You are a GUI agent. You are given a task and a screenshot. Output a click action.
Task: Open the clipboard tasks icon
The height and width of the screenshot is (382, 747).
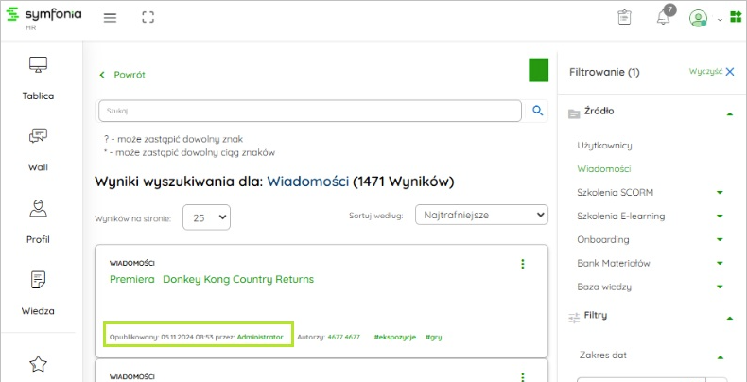click(624, 18)
